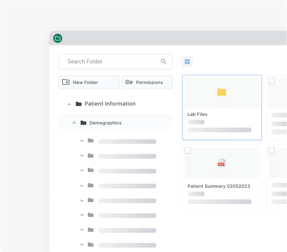Tick checkbox on card right of Lab Files
The height and width of the screenshot is (252, 287).
(x=271, y=81)
